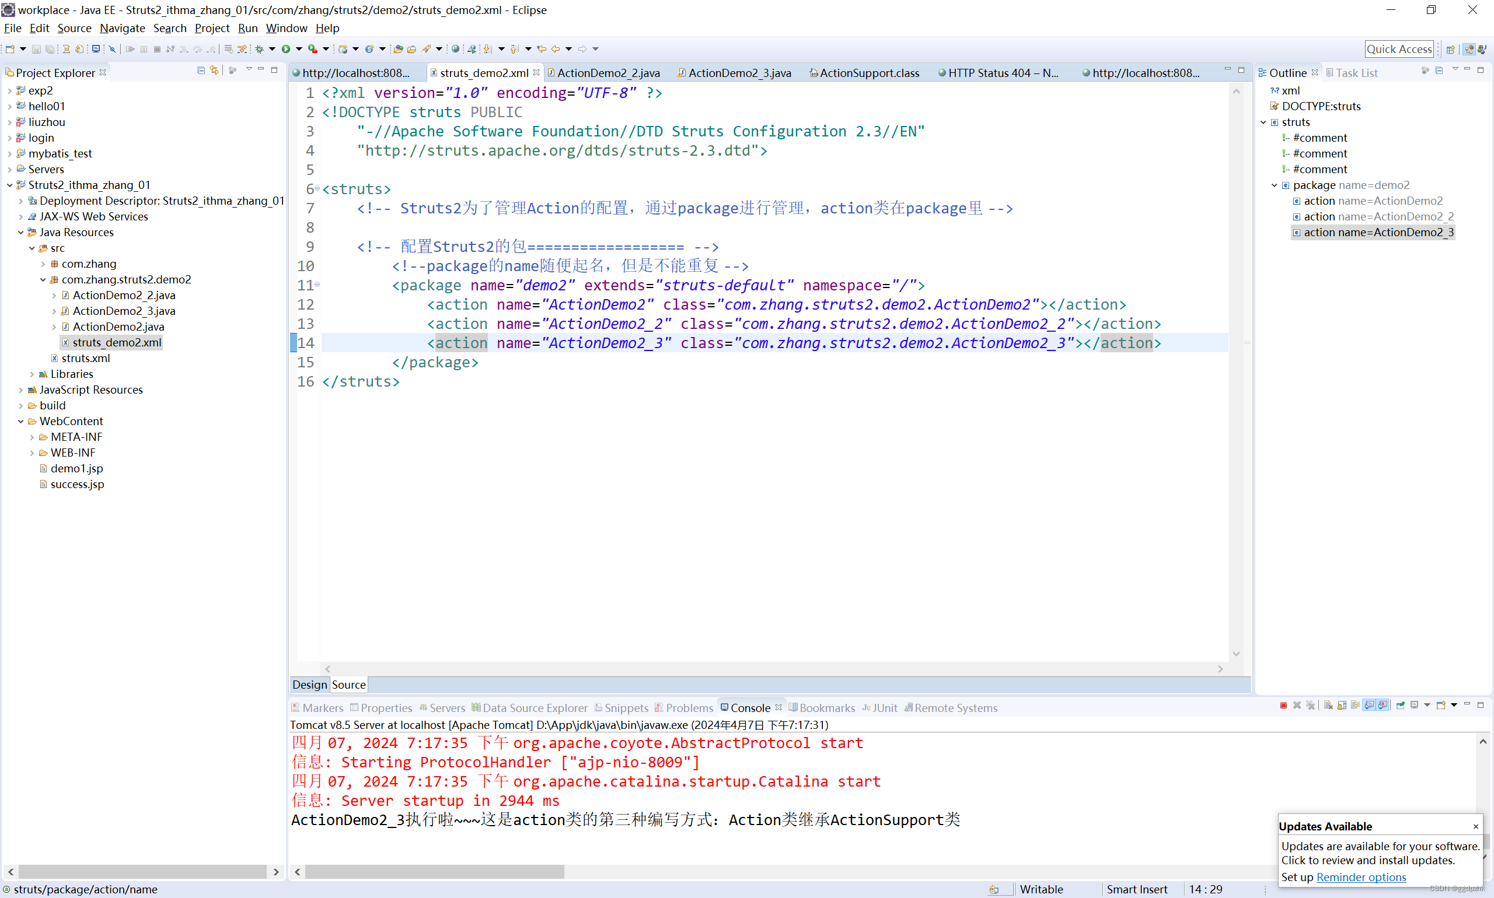Image resolution: width=1494 pixels, height=898 pixels.
Task: Collapse the package name=demo2 outline node
Action: (x=1274, y=185)
